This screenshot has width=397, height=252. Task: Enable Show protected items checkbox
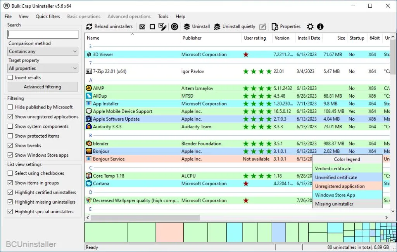pos(10,136)
